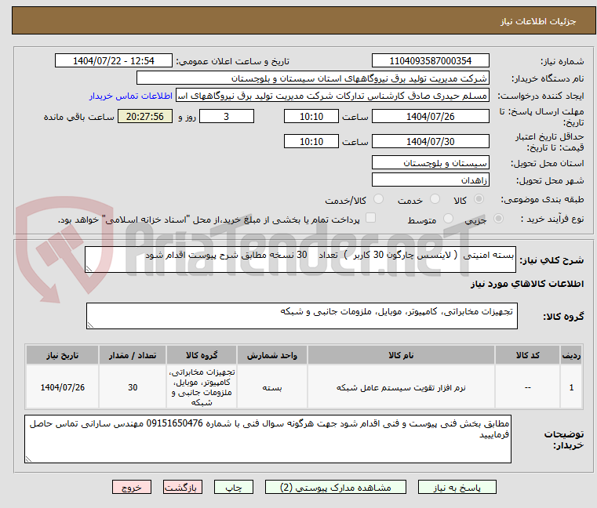Click the resize handle of buyer notes textarea
This screenshot has width=597, height=508.
(28, 459)
